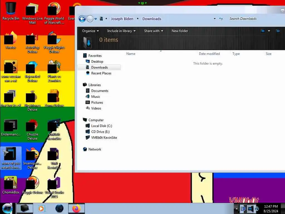Open the Music library
Viewport: 285px width, 214px height.
[x=93, y=96]
